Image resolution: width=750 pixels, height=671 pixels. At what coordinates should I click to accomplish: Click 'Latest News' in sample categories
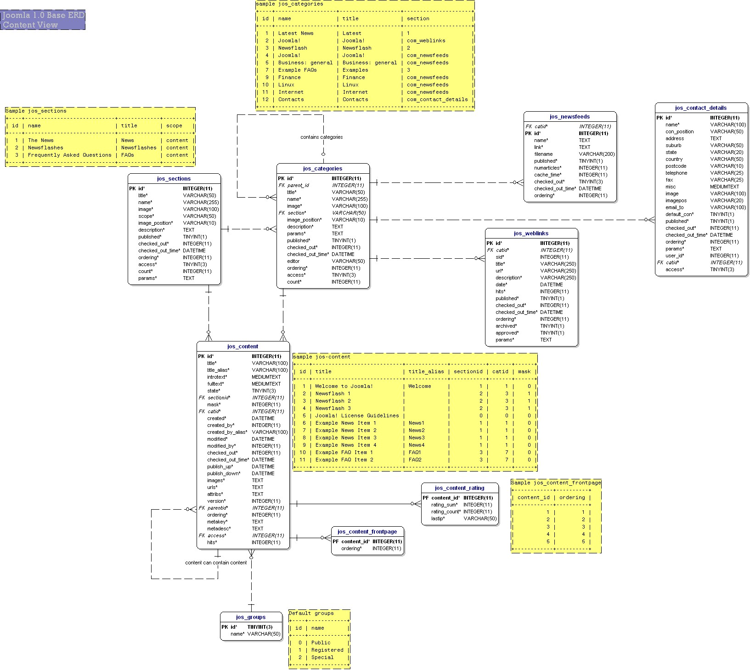click(x=296, y=33)
